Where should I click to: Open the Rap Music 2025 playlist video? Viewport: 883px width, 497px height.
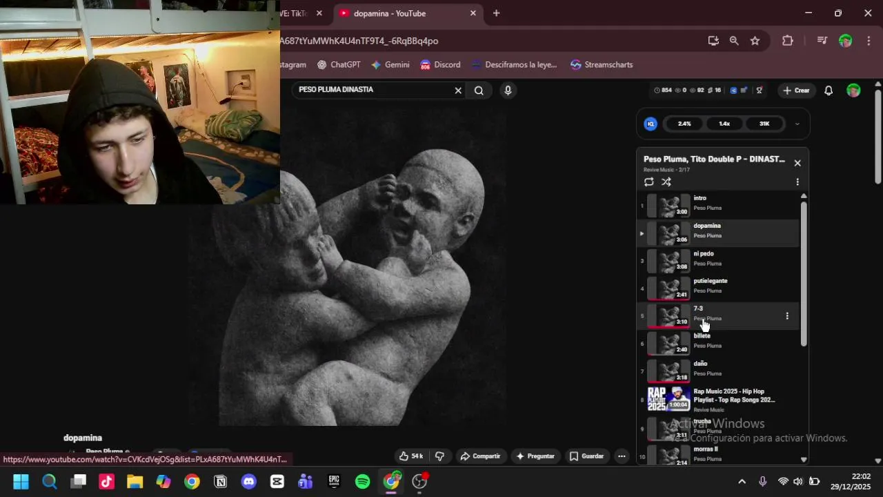[717, 400]
